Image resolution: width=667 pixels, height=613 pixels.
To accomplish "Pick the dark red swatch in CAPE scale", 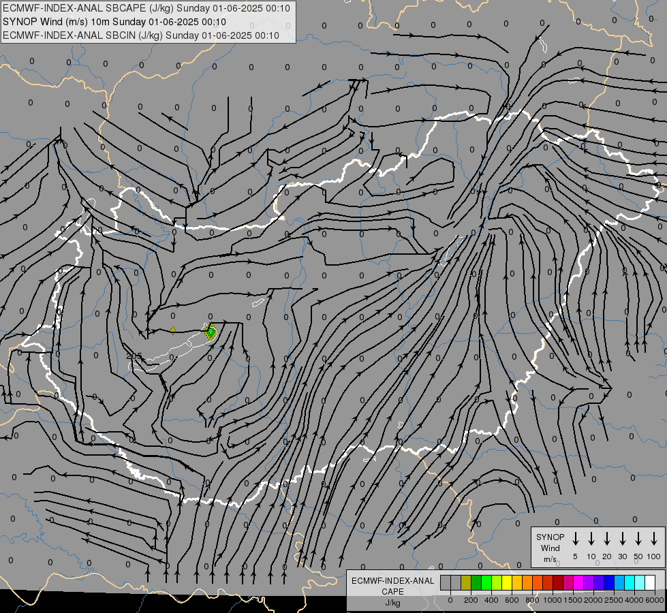I will (558, 582).
